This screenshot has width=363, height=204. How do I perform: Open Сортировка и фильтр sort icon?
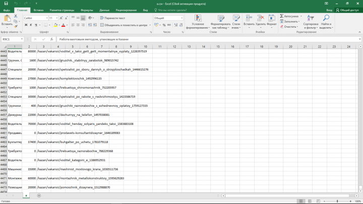pyautogui.click(x=311, y=18)
